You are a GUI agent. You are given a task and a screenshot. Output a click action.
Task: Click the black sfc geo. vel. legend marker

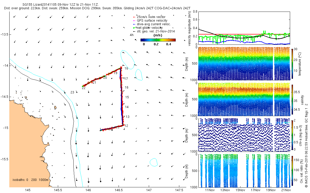click(134, 31)
